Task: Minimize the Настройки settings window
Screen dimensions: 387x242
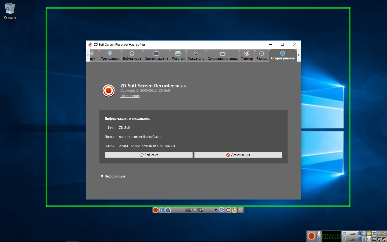Action: (270, 45)
